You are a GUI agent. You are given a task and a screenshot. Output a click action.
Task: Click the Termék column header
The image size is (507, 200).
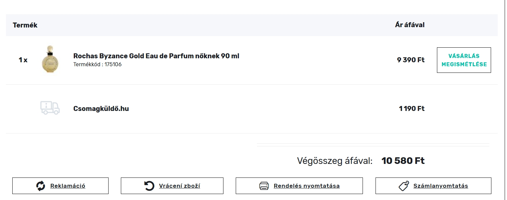click(25, 25)
